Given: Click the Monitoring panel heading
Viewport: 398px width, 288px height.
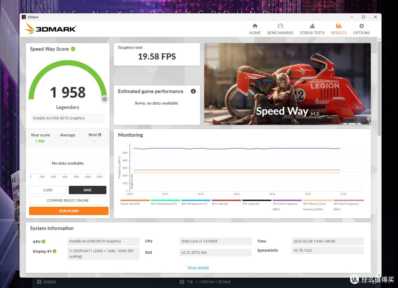Looking at the screenshot, I should point(130,135).
